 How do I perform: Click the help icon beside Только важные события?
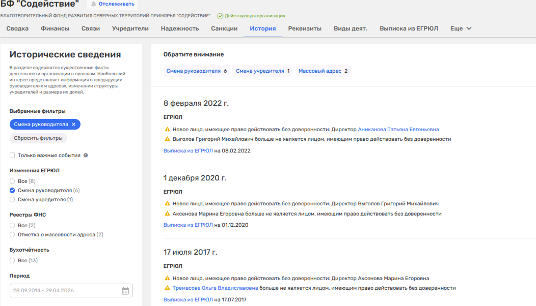coord(86,156)
